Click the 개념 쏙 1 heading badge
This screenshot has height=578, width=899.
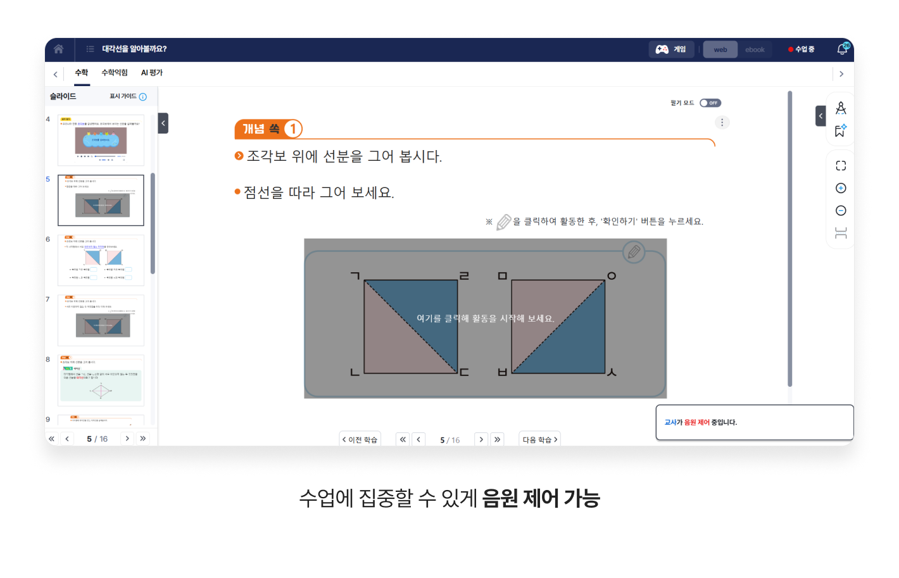pyautogui.click(x=268, y=129)
